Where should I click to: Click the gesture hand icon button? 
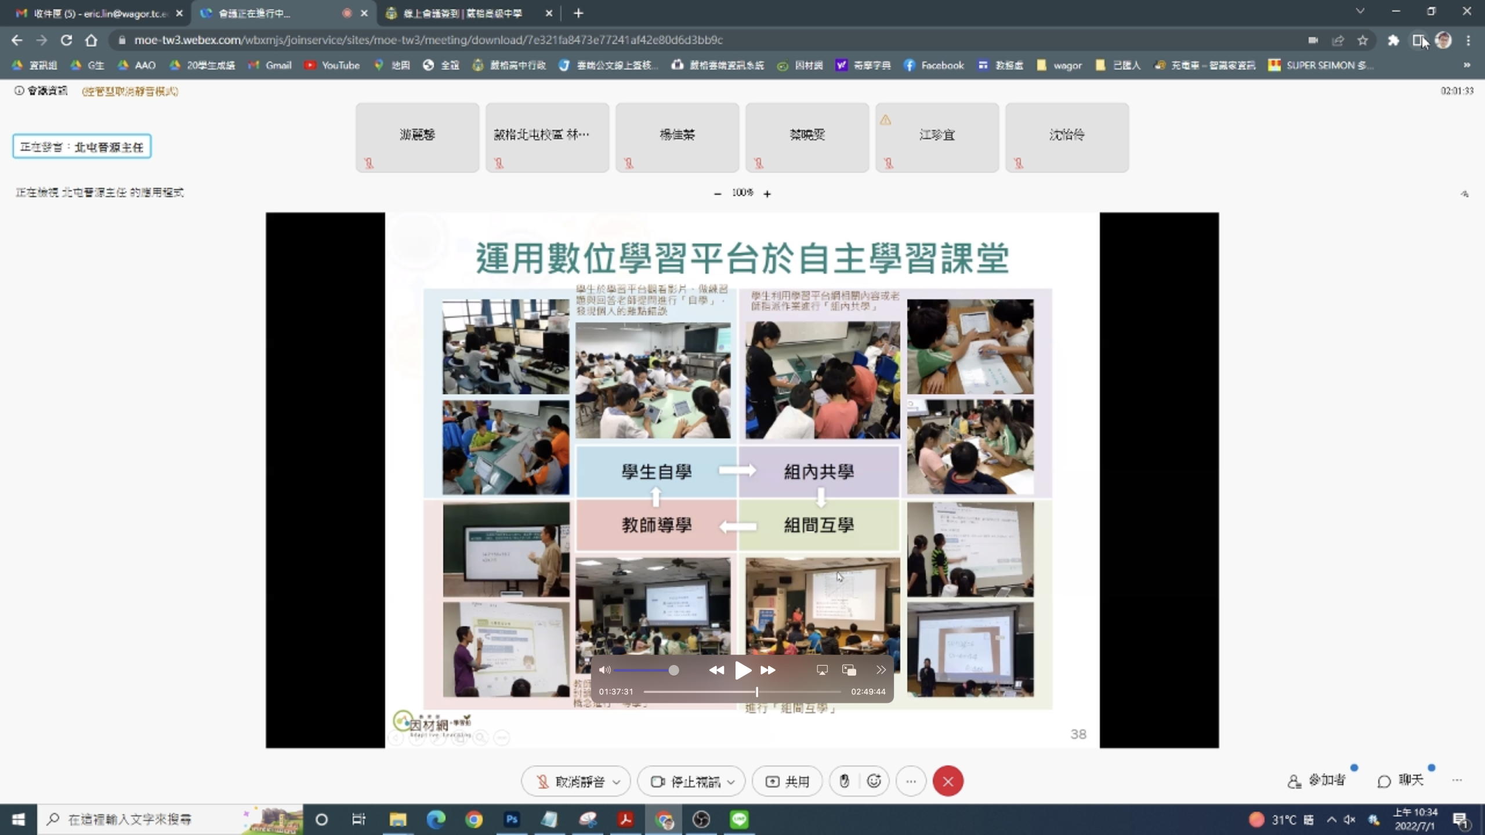coord(845,781)
